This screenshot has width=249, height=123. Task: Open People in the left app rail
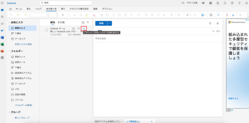pos(2,24)
